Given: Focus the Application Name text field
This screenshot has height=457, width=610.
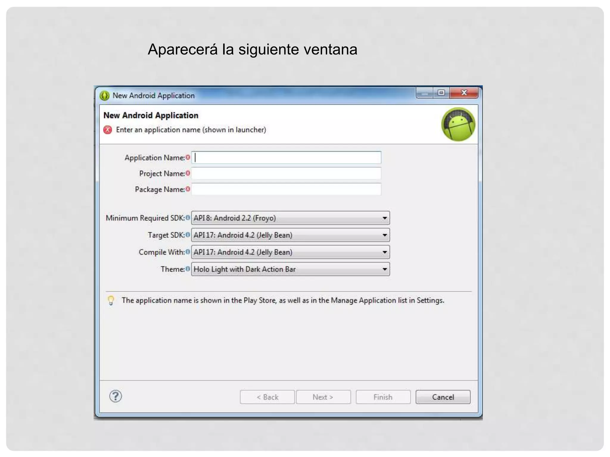Looking at the screenshot, I should point(286,157).
